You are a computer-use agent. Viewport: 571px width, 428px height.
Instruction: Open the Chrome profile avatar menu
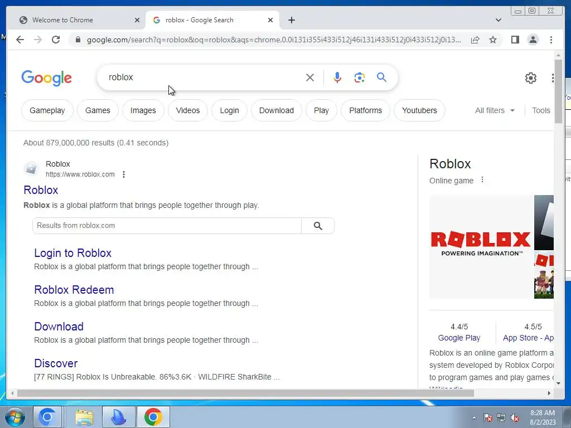click(533, 40)
